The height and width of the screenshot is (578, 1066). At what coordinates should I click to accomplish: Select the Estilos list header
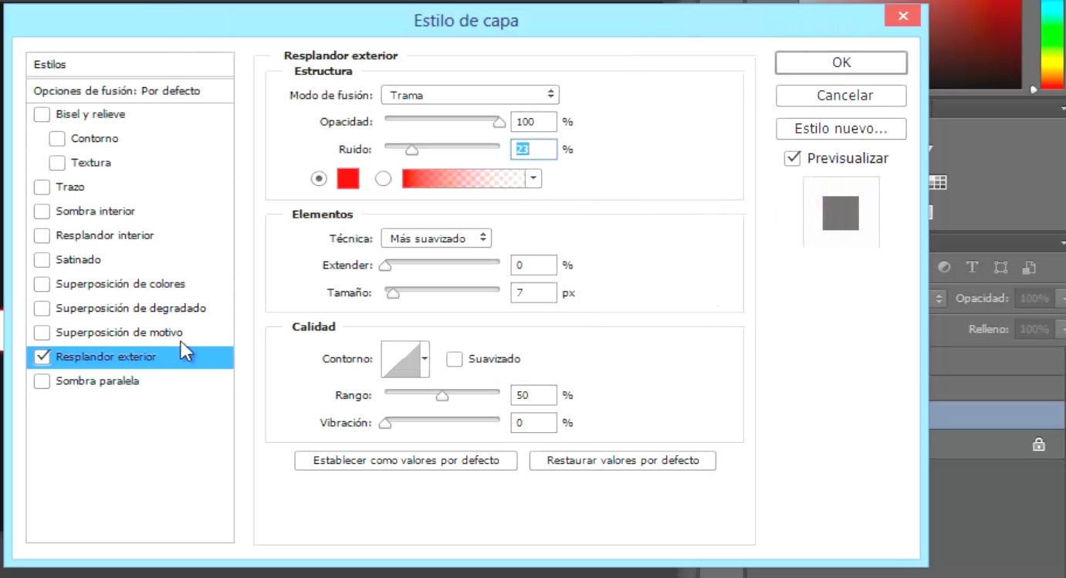coord(130,65)
